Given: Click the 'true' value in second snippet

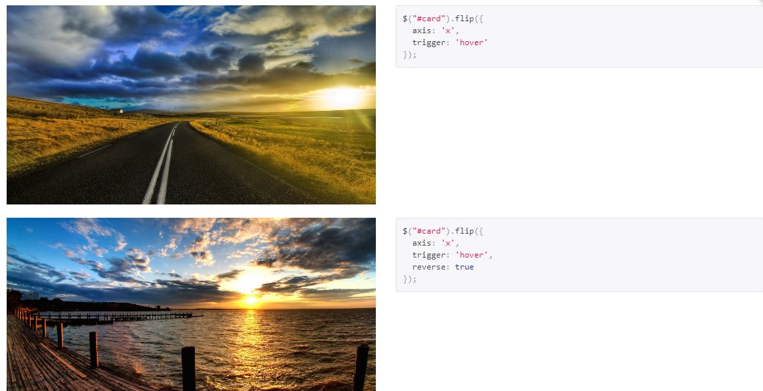Looking at the screenshot, I should tap(464, 267).
